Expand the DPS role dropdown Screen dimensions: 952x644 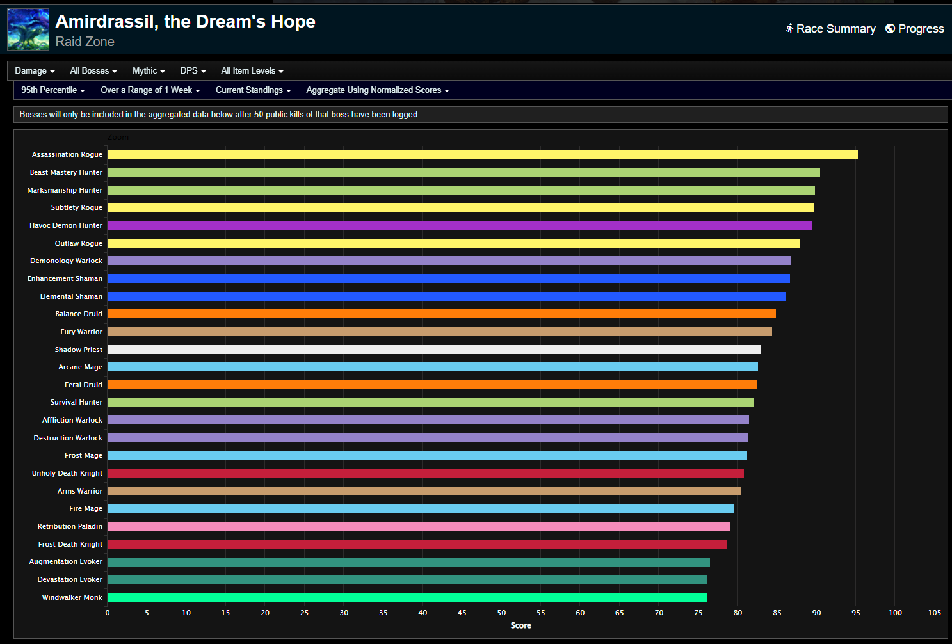(193, 71)
